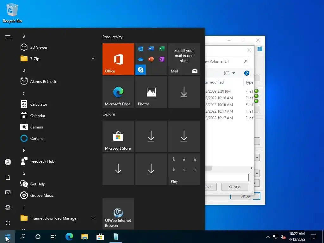Screen dimensions: 324x243
Task: Open taskbar Search
Action: click(23, 237)
